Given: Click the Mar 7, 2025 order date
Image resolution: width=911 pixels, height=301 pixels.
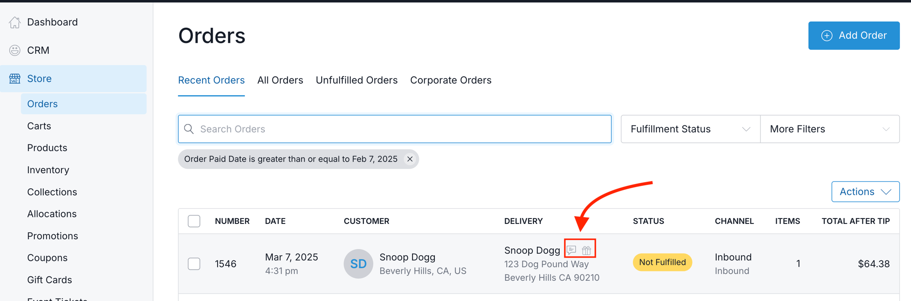Looking at the screenshot, I should pos(291,257).
